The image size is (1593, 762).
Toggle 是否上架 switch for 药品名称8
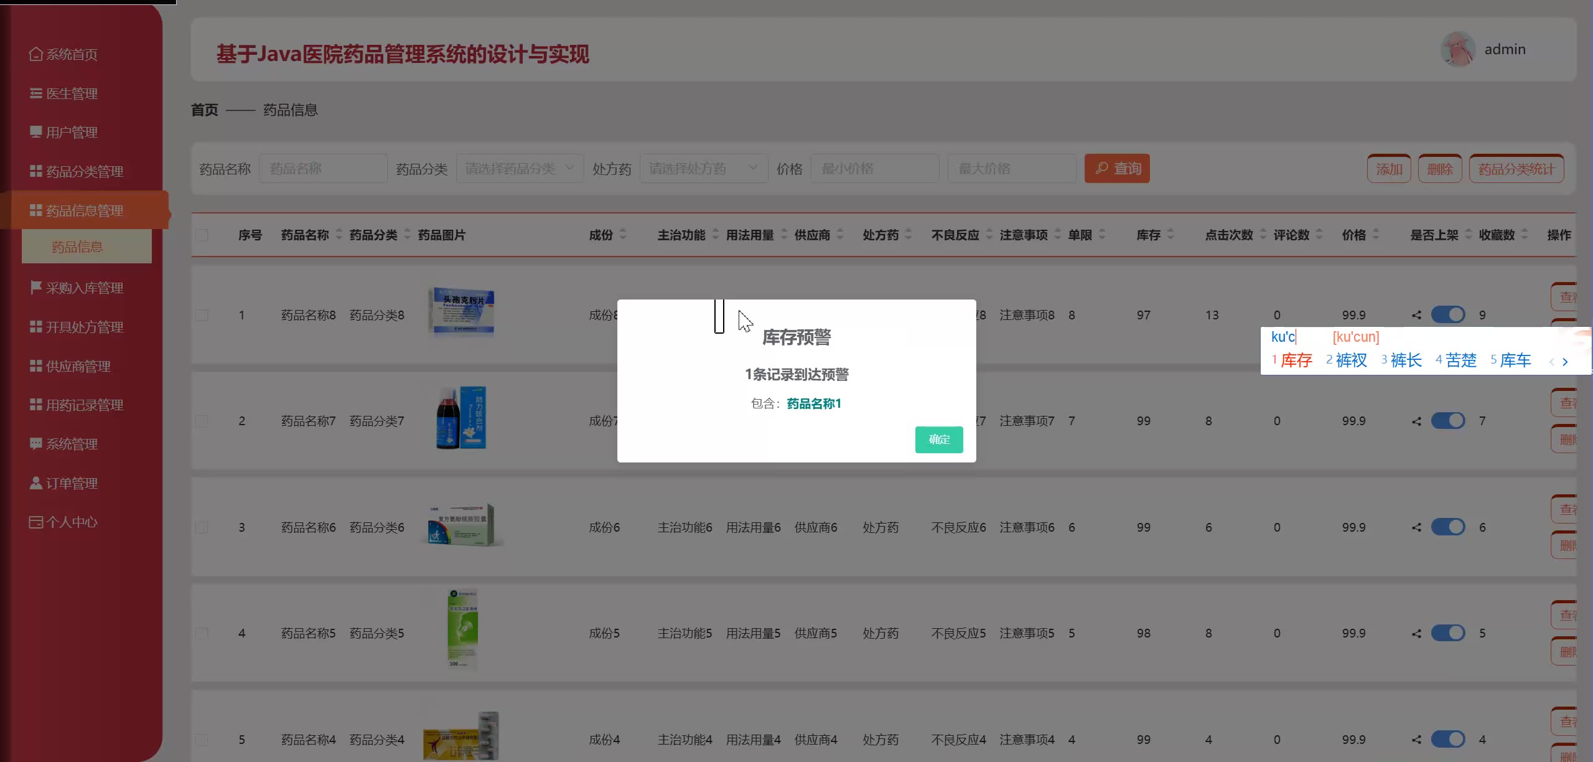1448,315
